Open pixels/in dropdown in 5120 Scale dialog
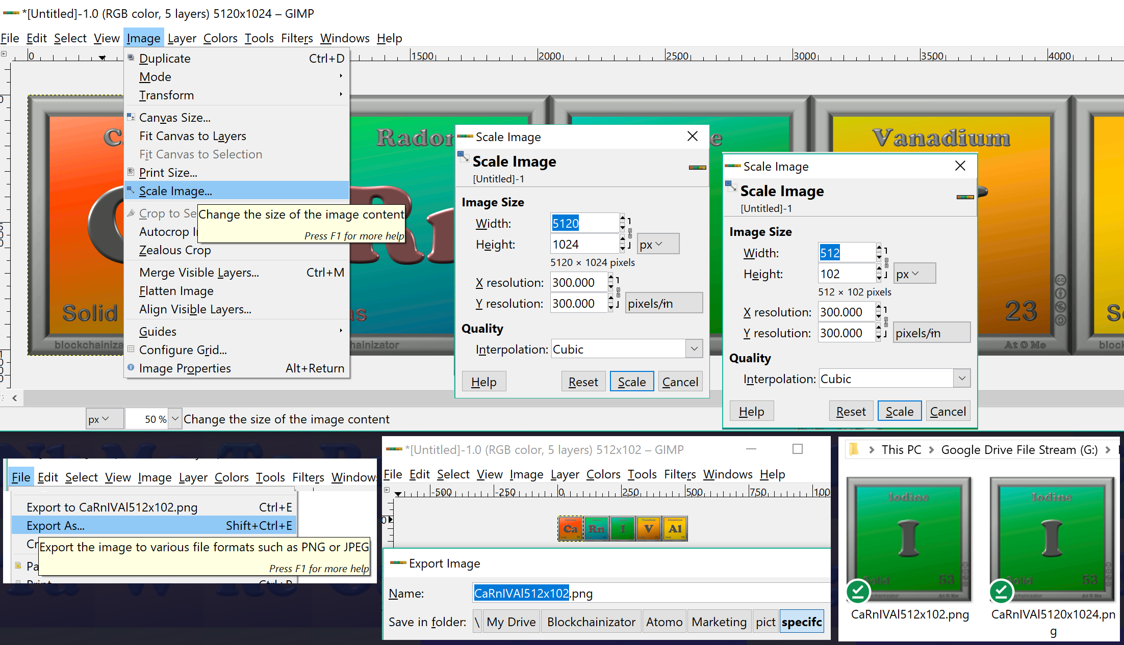Screen dimensions: 1124x645 [663, 303]
